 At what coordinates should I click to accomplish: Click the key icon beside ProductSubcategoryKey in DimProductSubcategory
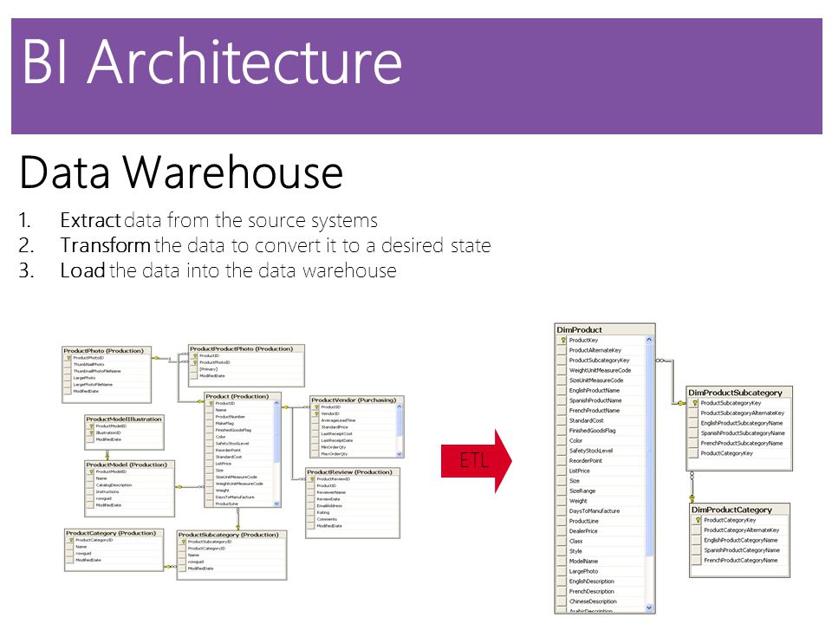coord(694,403)
